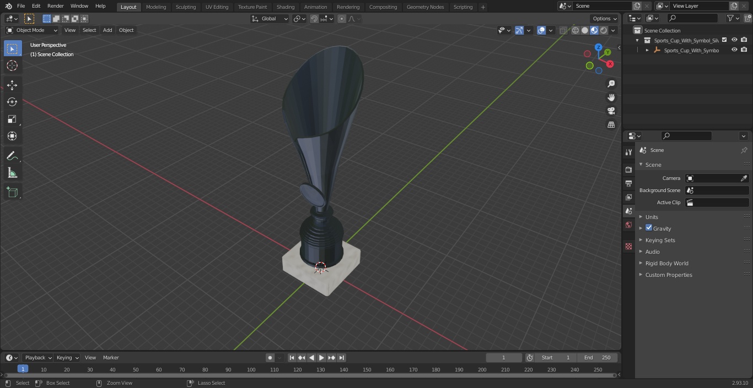Open the View Layer properties tab
Viewport: 753px width, 388px height.
coord(628,197)
